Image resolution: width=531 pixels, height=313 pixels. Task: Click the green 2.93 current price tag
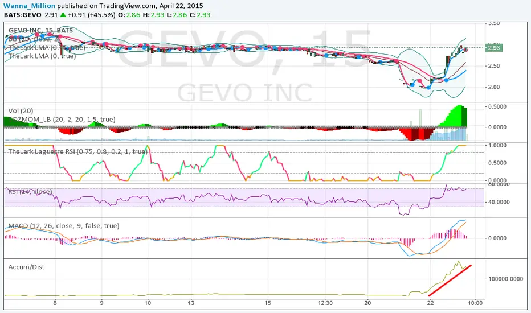click(493, 48)
